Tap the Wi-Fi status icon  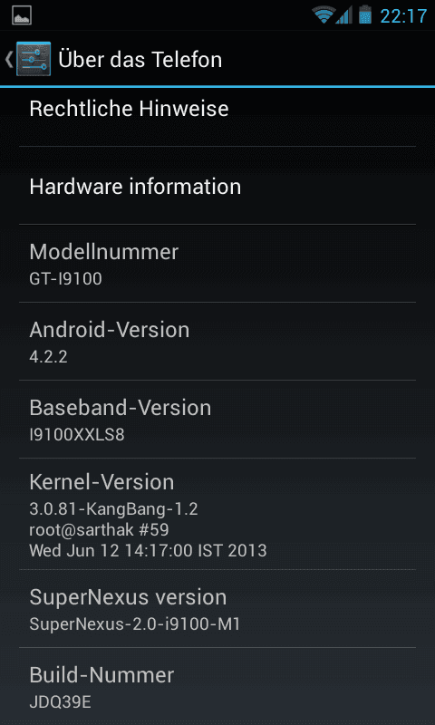[324, 14]
